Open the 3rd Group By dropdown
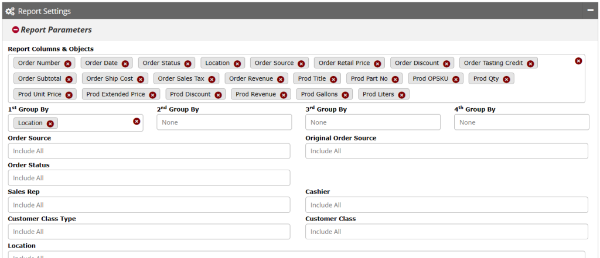This screenshot has height=258, width=600. tap(373, 122)
